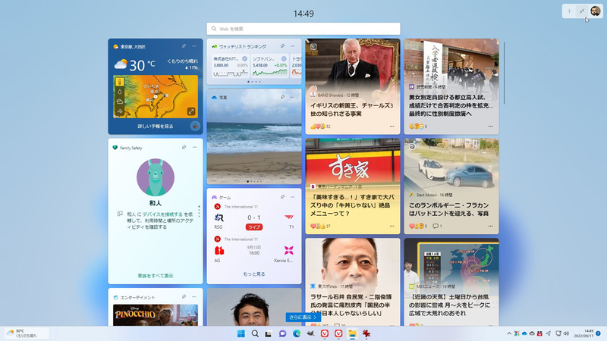The width and height of the screenshot is (607, 341).
Task: Click the 家族をすべて表示 link
Action: tap(156, 276)
